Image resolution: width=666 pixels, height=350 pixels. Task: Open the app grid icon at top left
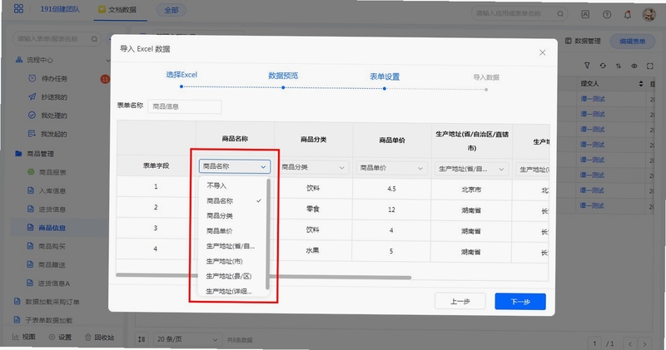[x=18, y=8]
